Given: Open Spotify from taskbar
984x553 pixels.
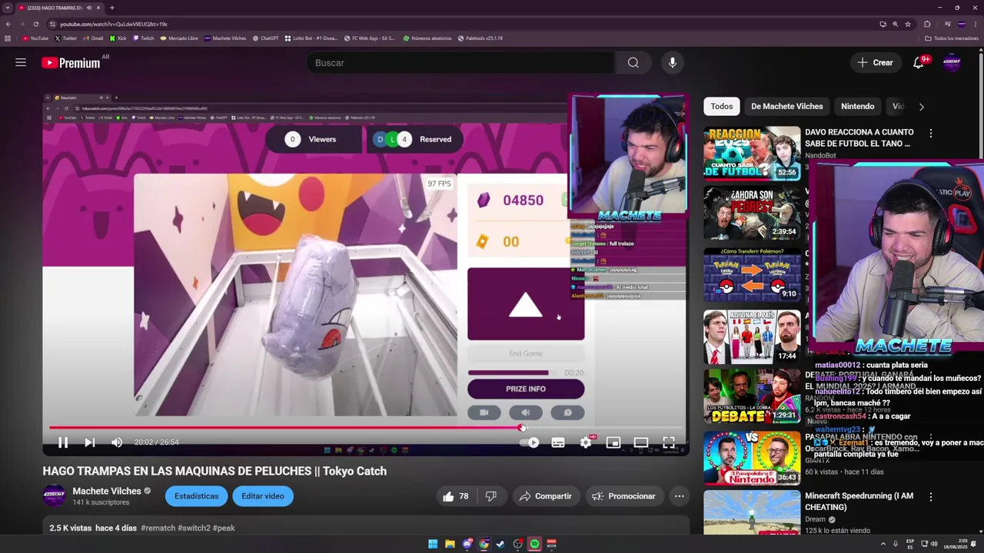Looking at the screenshot, I should tap(534, 544).
